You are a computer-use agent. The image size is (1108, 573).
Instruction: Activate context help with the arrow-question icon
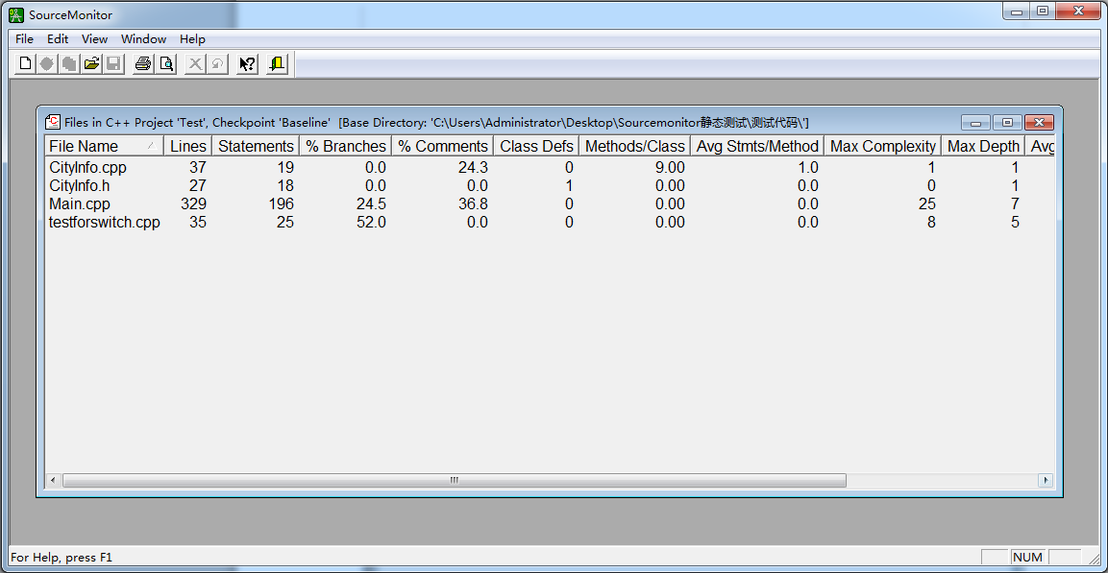tap(245, 62)
